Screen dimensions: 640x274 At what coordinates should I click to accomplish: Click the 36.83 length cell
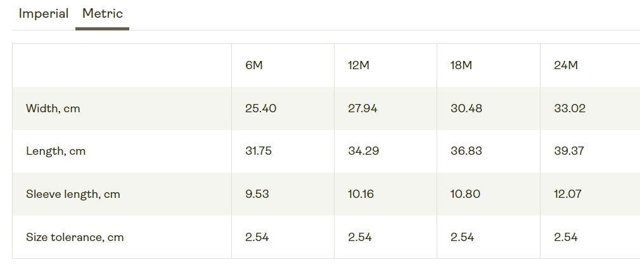pyautogui.click(x=466, y=151)
